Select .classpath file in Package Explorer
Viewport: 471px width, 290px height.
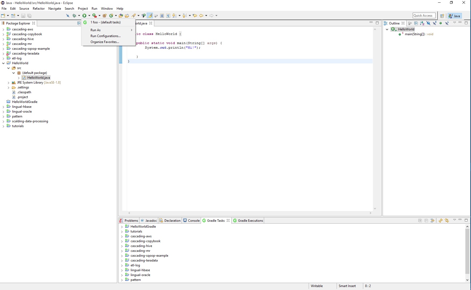[24, 92]
